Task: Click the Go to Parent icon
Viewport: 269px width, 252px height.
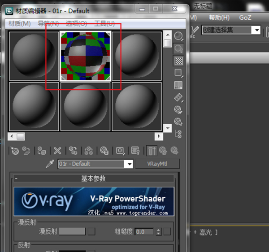Action: (x=163, y=151)
